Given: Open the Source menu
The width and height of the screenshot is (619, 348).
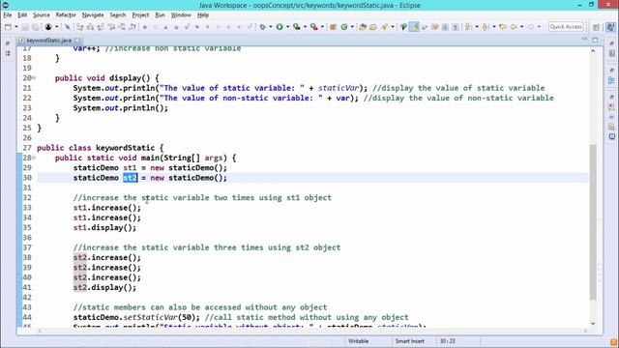Looking at the screenshot, I should coord(42,15).
